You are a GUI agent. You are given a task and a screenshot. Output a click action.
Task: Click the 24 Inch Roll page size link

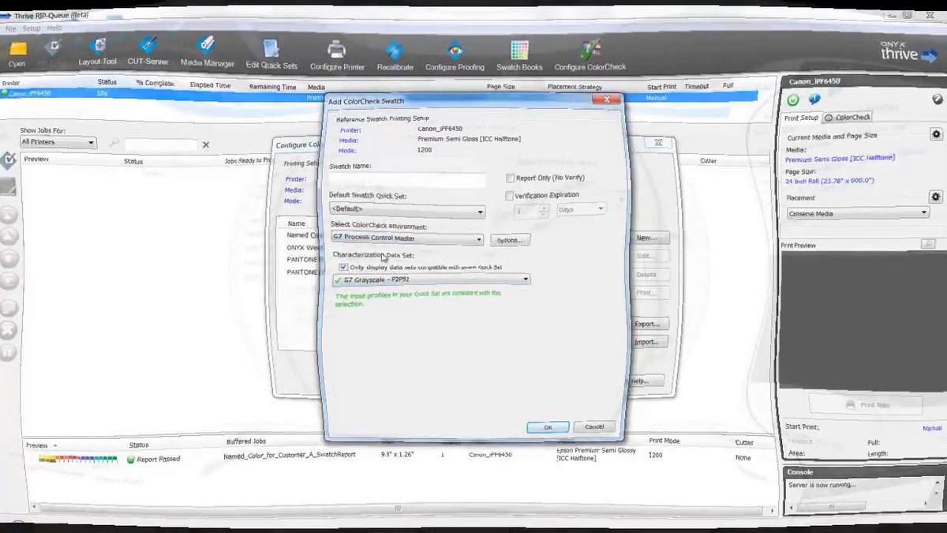(829, 181)
